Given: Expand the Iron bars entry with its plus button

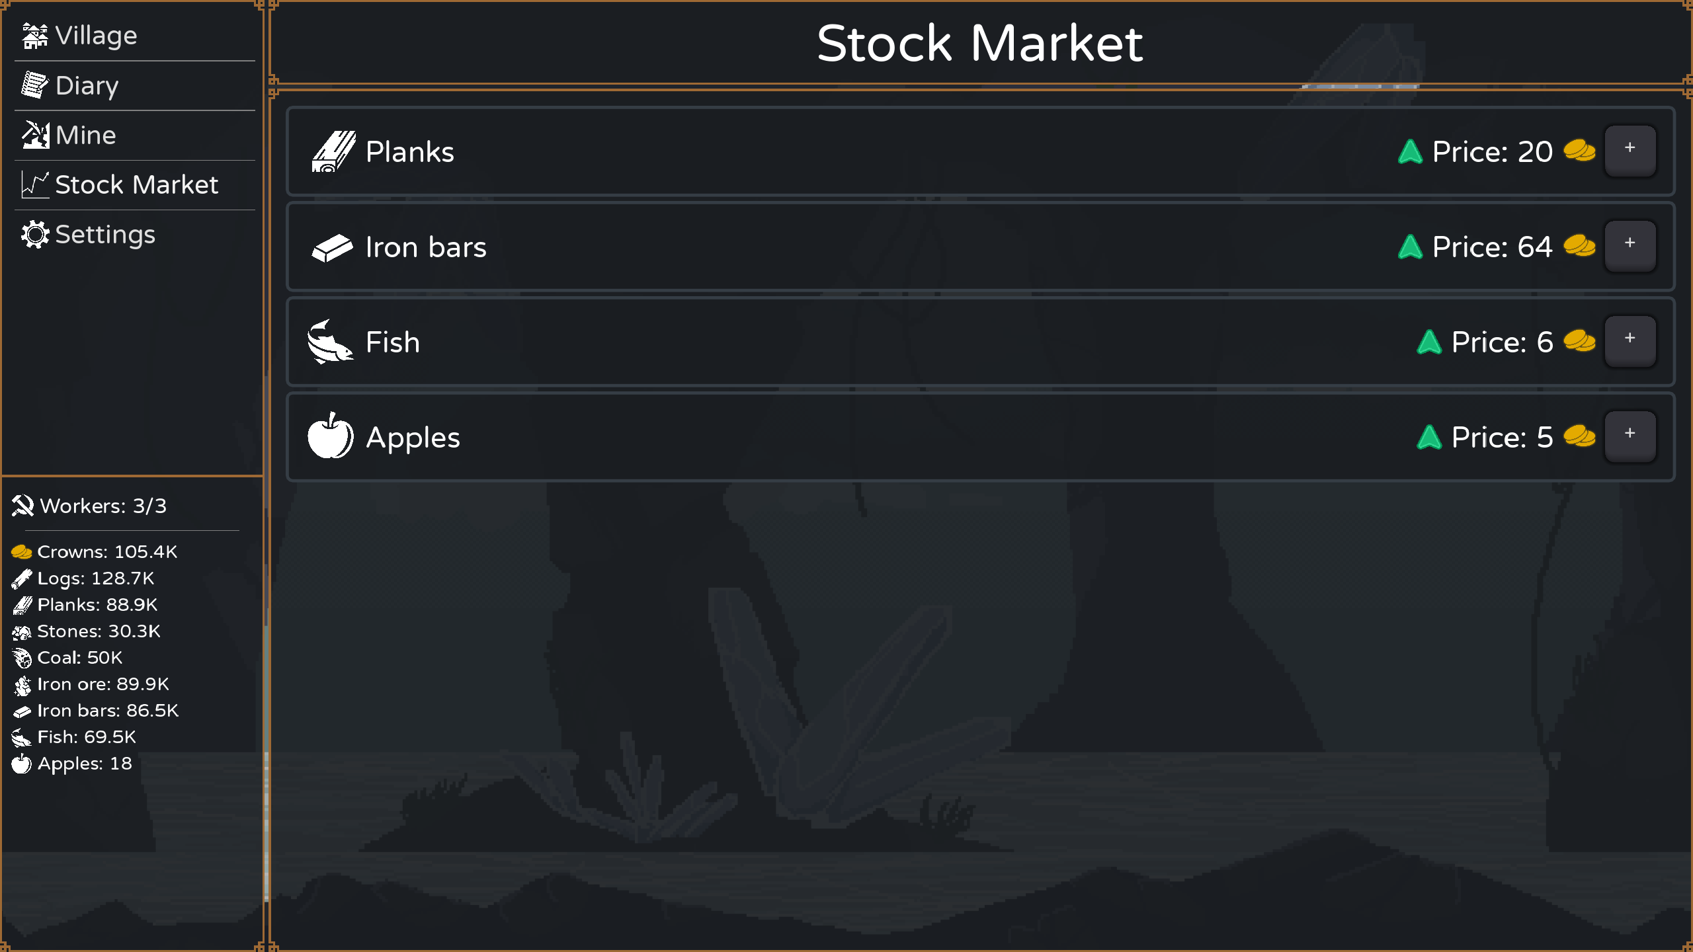Looking at the screenshot, I should pos(1630,246).
